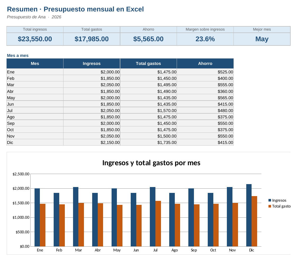
Task: Click the 'Ago' row month cell
Action: click(35, 117)
